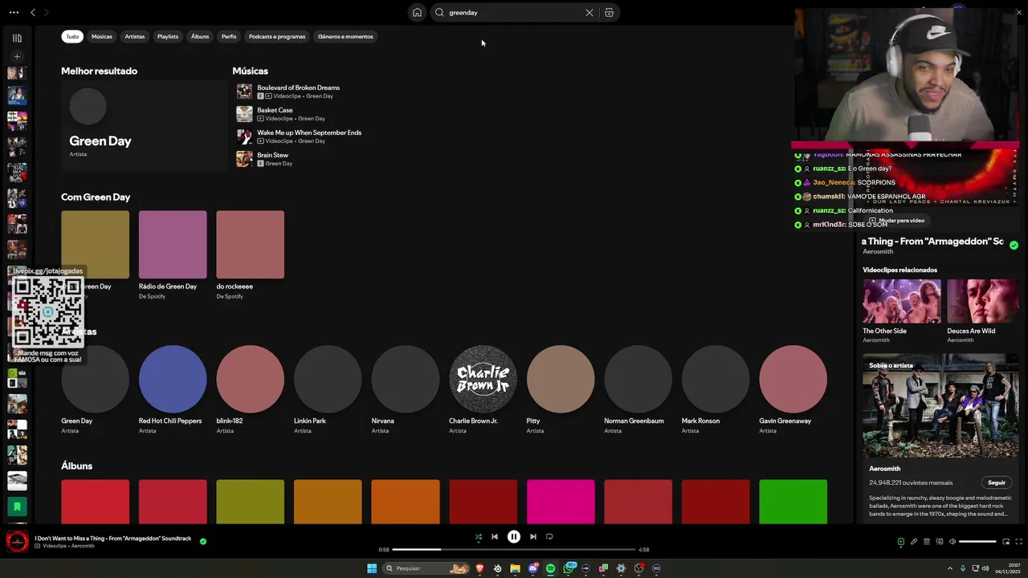Seek on the song progress bar

pyautogui.click(x=514, y=550)
